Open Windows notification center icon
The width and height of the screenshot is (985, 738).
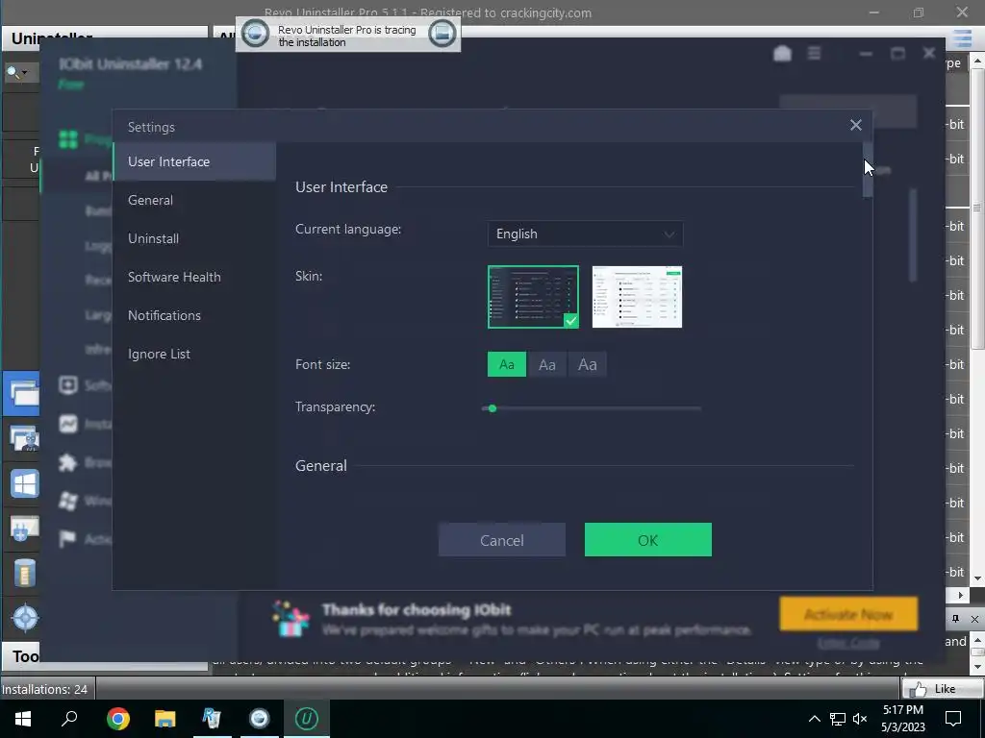(x=953, y=719)
